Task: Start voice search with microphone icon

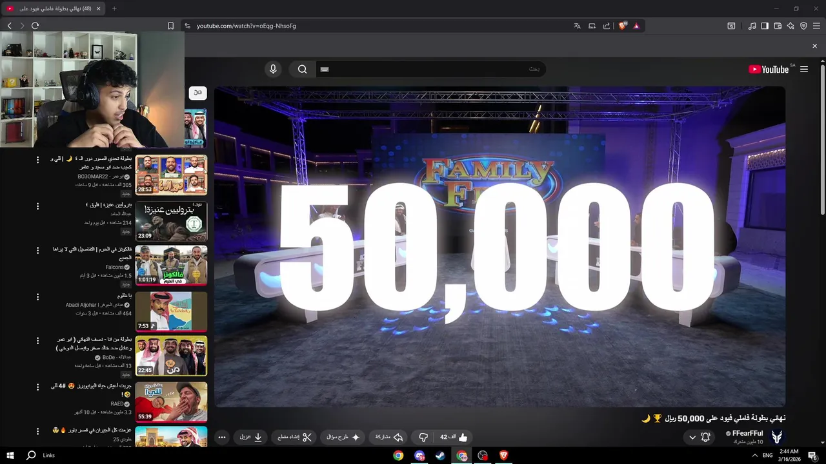Action: [273, 69]
